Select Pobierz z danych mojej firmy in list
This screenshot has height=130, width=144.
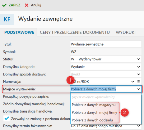click(94, 112)
